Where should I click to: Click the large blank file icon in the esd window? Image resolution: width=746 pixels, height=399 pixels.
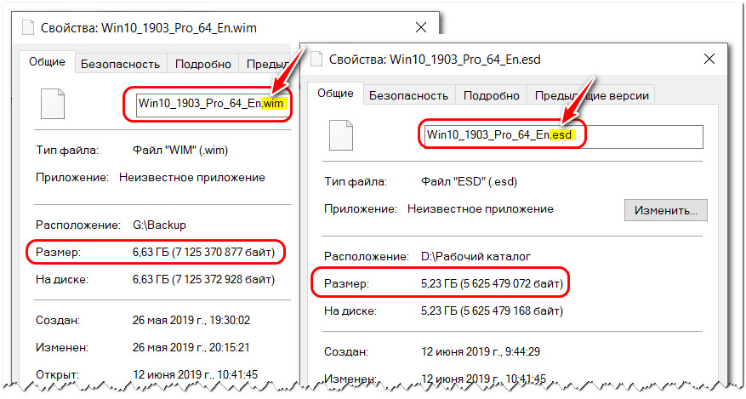tap(340, 135)
